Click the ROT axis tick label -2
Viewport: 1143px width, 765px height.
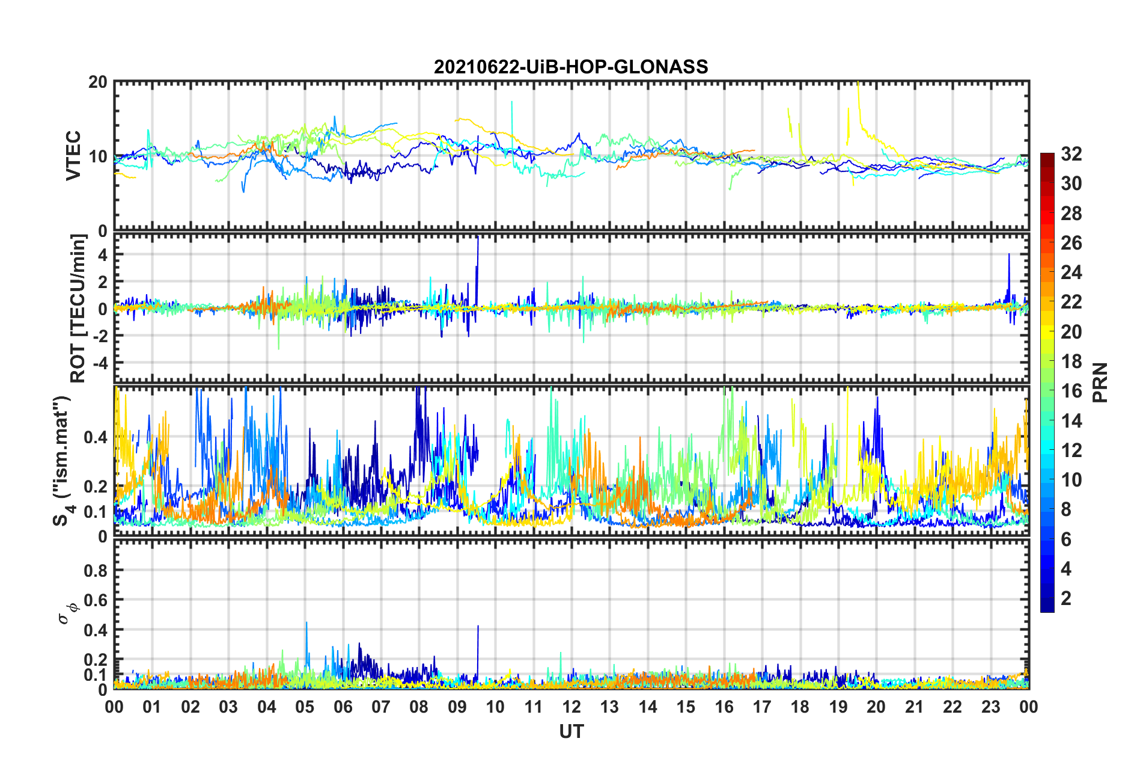click(x=100, y=336)
